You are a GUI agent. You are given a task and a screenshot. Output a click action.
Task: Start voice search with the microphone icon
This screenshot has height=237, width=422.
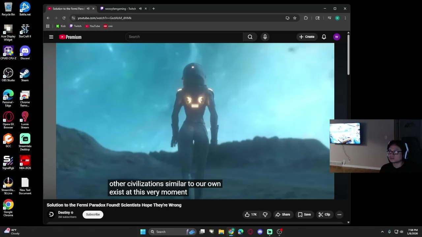pos(265,37)
